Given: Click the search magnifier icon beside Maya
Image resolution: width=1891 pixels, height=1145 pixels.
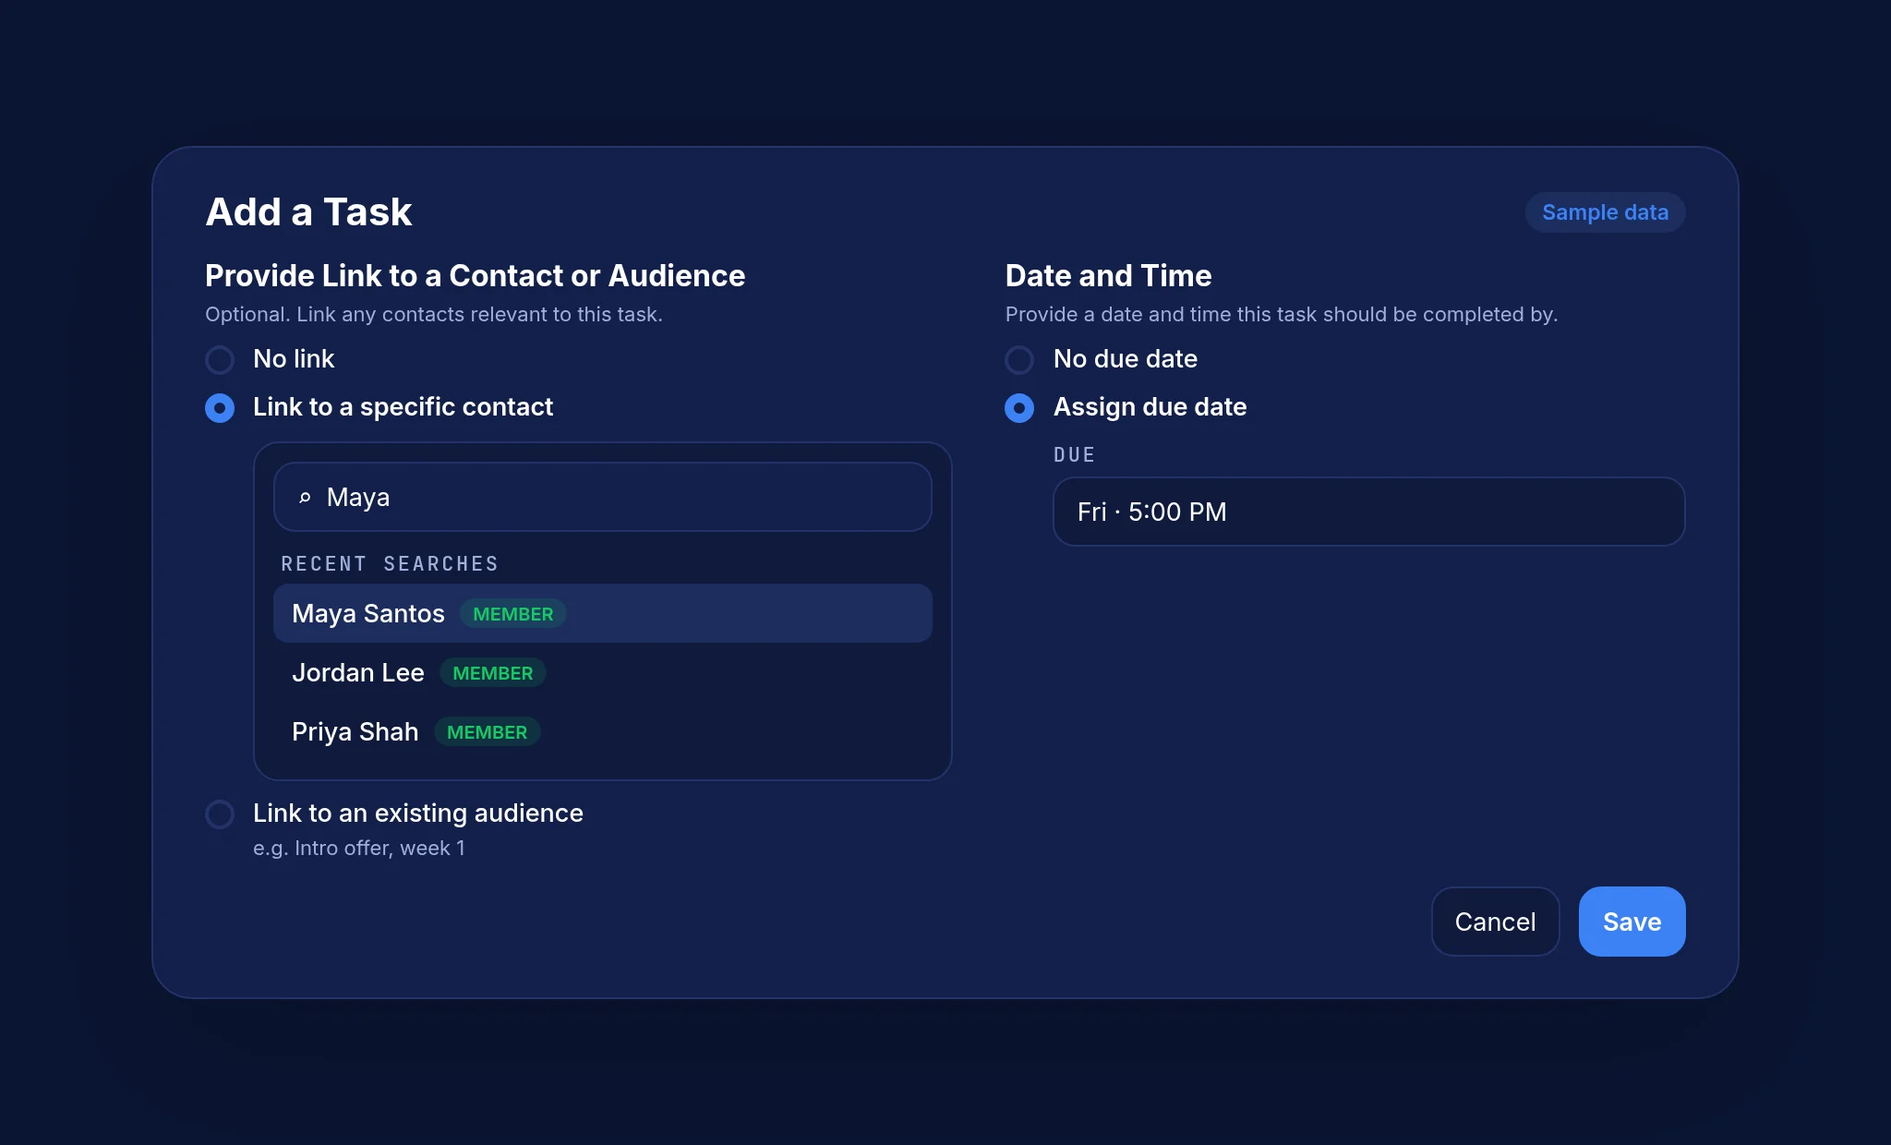Looking at the screenshot, I should coord(305,498).
